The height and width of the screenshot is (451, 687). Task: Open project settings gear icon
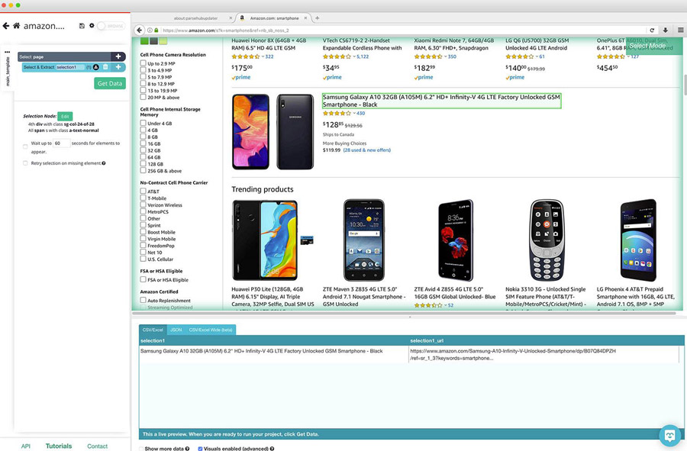coord(92,25)
